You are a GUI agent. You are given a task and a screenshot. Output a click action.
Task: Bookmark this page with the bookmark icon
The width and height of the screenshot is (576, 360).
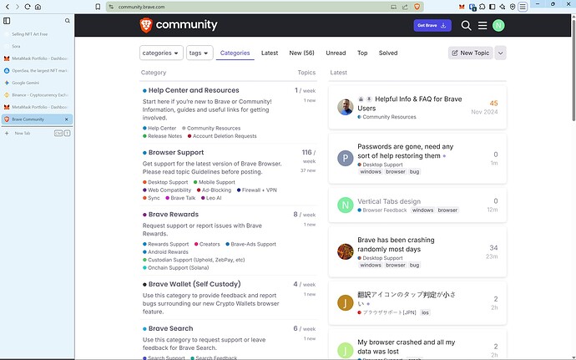[98, 7]
